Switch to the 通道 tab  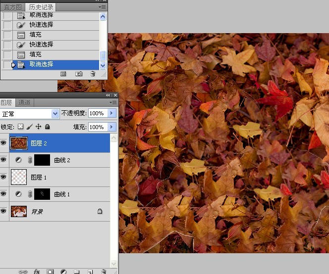(x=24, y=103)
